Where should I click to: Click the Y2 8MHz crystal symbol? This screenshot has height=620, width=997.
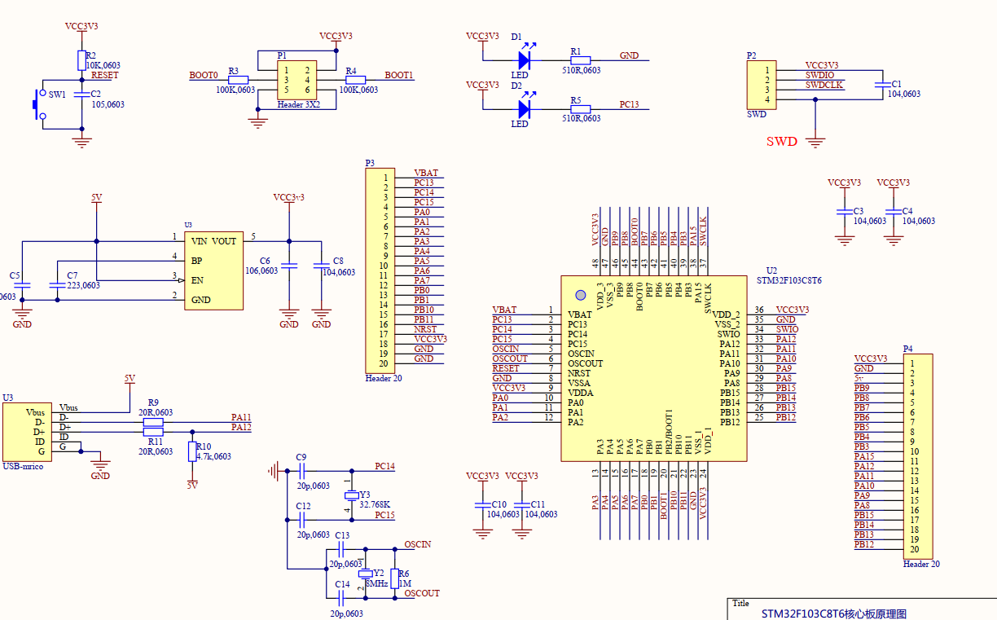click(x=365, y=573)
